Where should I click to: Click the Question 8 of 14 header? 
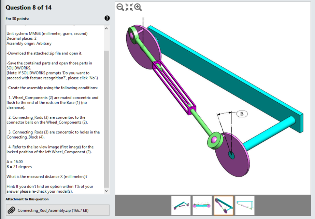(x=29, y=8)
